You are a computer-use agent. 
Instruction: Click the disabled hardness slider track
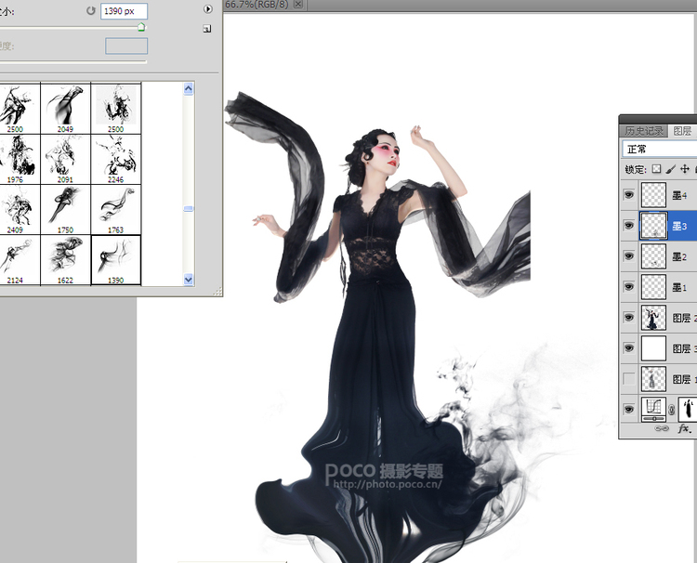73,62
